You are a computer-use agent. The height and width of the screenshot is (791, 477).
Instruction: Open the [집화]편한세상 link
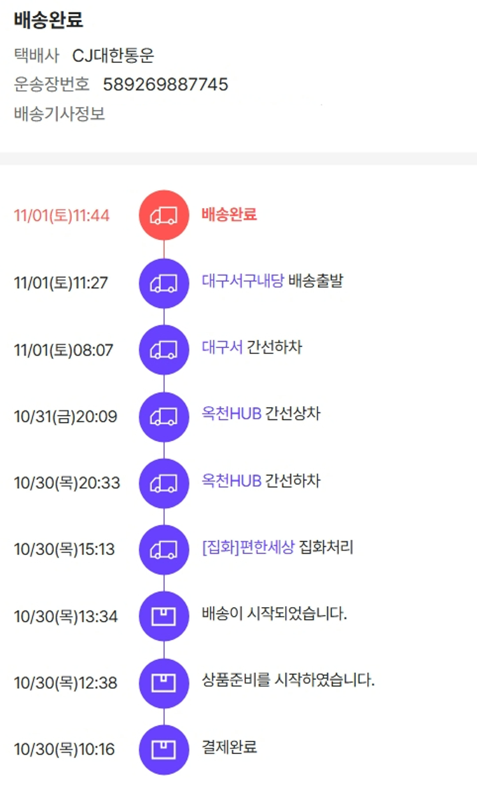247,547
